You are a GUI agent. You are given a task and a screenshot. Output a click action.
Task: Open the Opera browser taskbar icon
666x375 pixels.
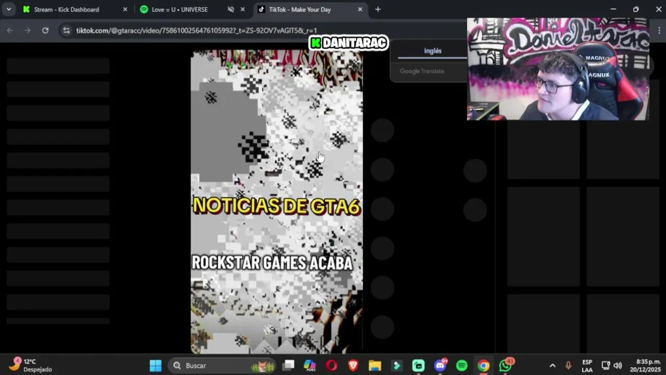331,366
